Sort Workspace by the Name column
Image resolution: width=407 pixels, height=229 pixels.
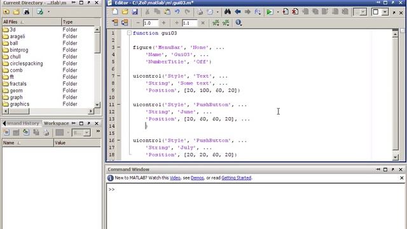[x=27, y=142]
